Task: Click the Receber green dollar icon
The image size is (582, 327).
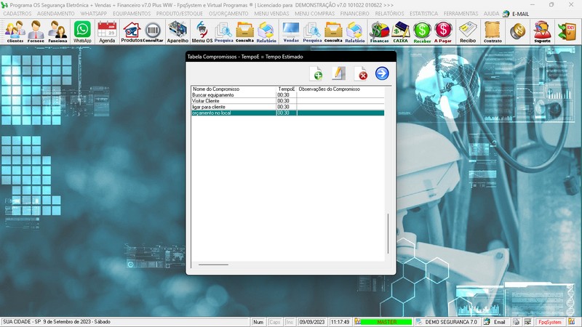Action: [x=422, y=31]
